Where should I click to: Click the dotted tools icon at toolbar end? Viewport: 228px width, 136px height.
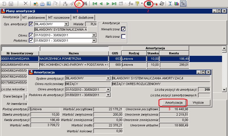183,4
